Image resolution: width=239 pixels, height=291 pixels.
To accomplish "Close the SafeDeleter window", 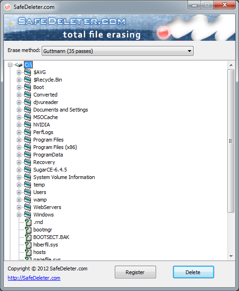I will (x=224, y=5).
